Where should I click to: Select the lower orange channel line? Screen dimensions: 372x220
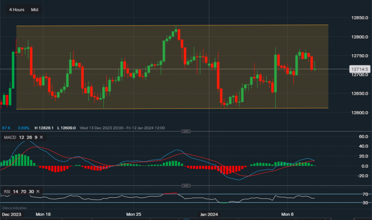(171, 109)
